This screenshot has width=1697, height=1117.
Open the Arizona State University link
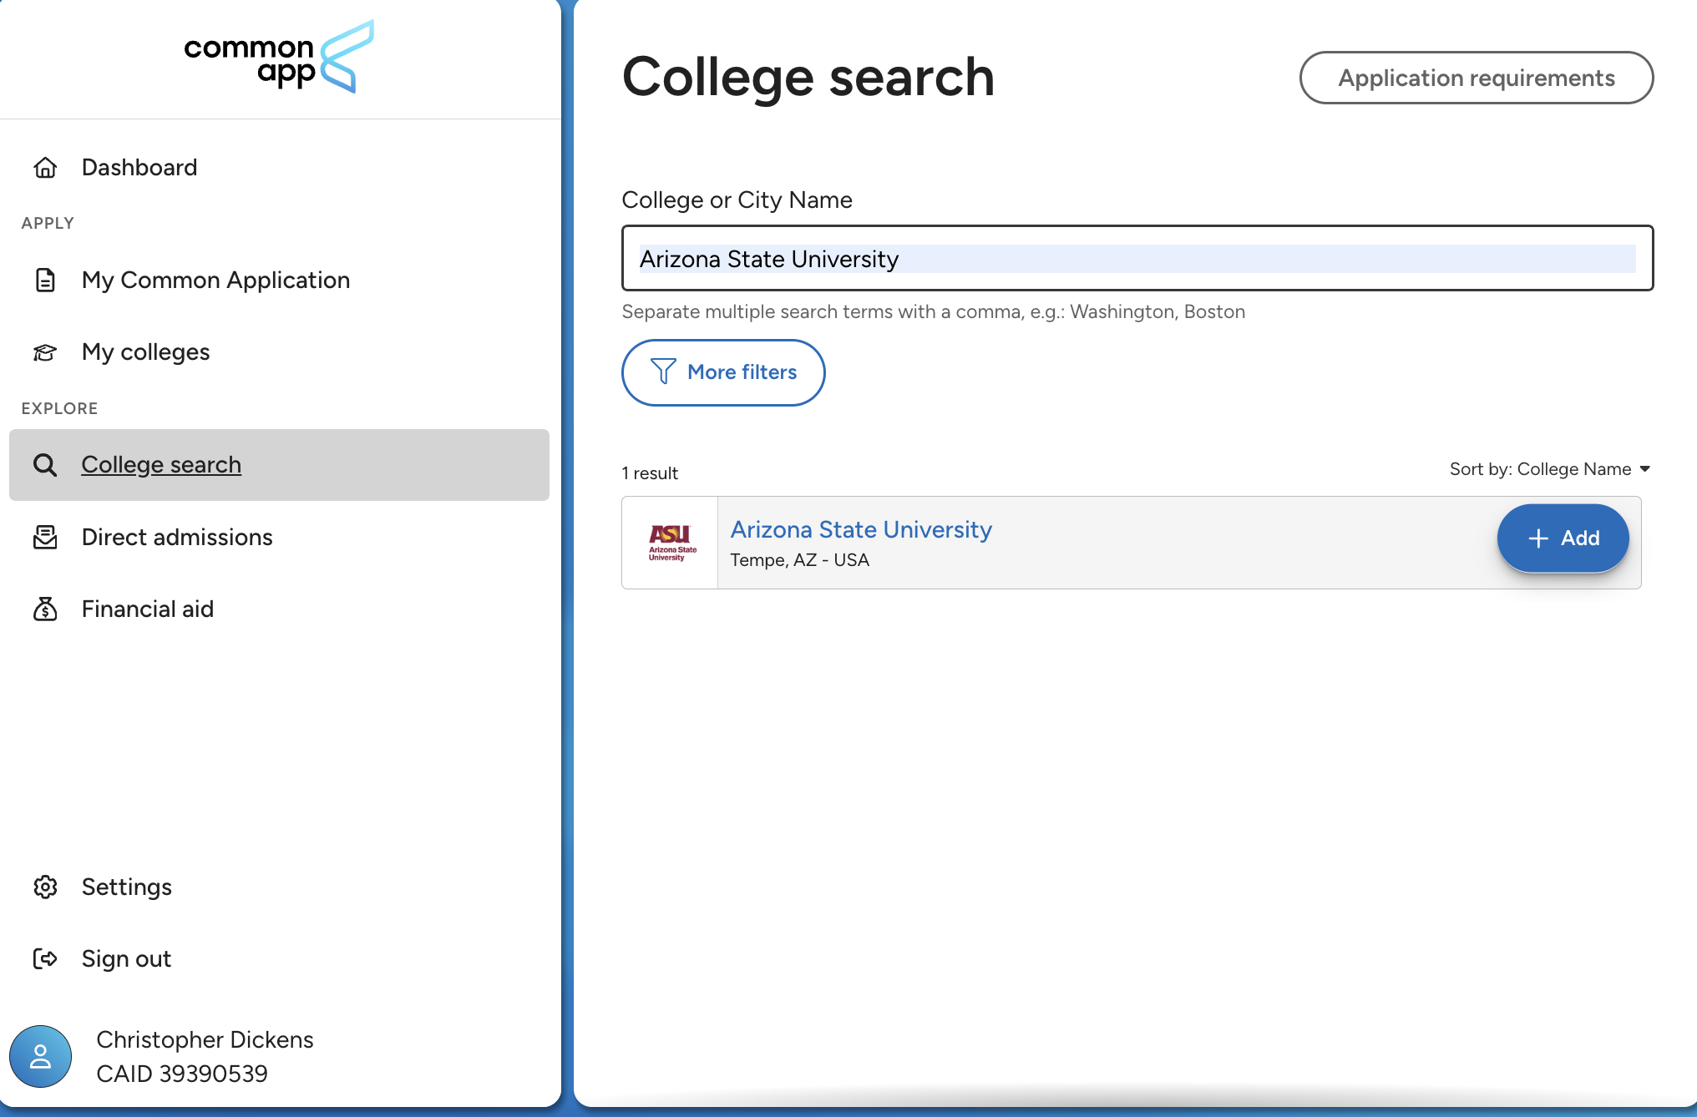pyautogui.click(x=861, y=529)
